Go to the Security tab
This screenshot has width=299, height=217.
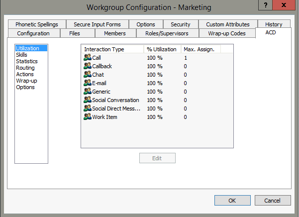(x=180, y=24)
